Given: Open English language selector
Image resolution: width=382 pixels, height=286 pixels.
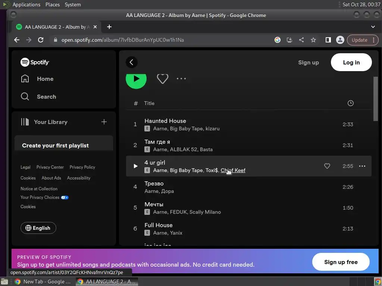Looking at the screenshot, I should (x=38, y=228).
